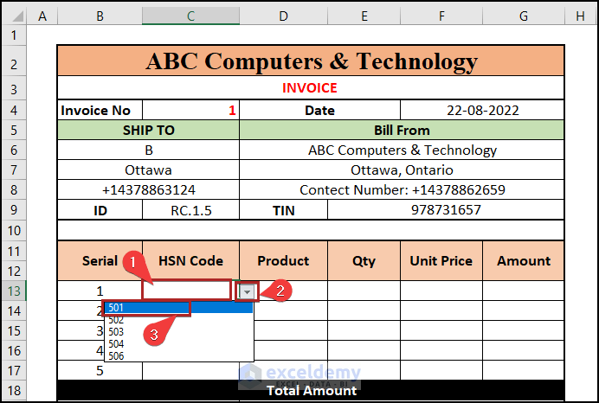
Task: Click the Serial column heading
Action: (100, 260)
